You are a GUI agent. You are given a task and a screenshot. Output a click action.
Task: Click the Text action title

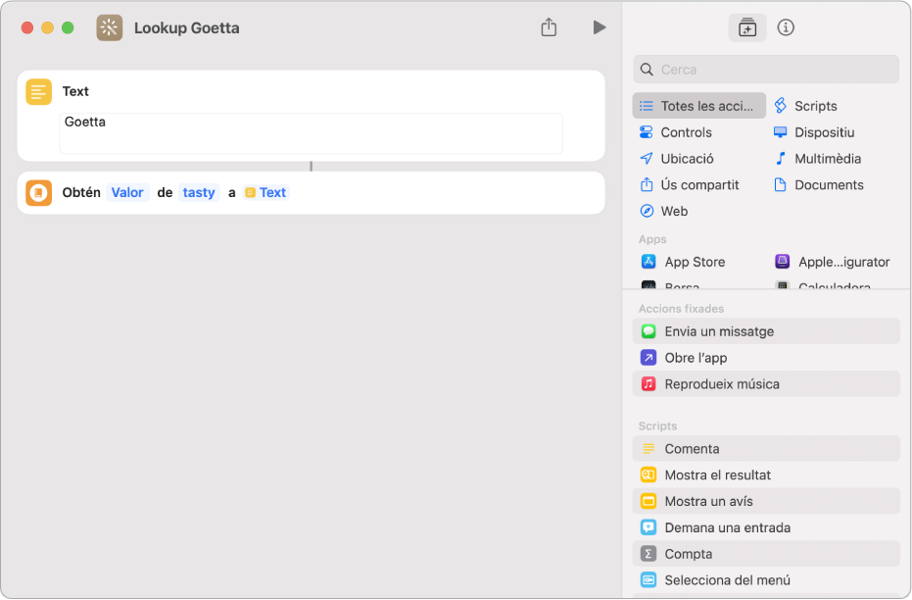click(x=75, y=91)
